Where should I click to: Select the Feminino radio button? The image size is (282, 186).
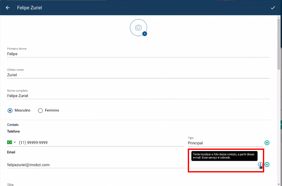pyautogui.click(x=40, y=110)
